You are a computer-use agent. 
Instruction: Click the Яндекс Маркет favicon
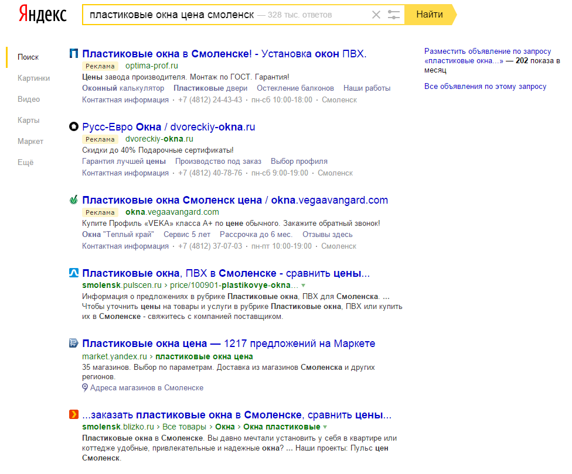click(74, 343)
